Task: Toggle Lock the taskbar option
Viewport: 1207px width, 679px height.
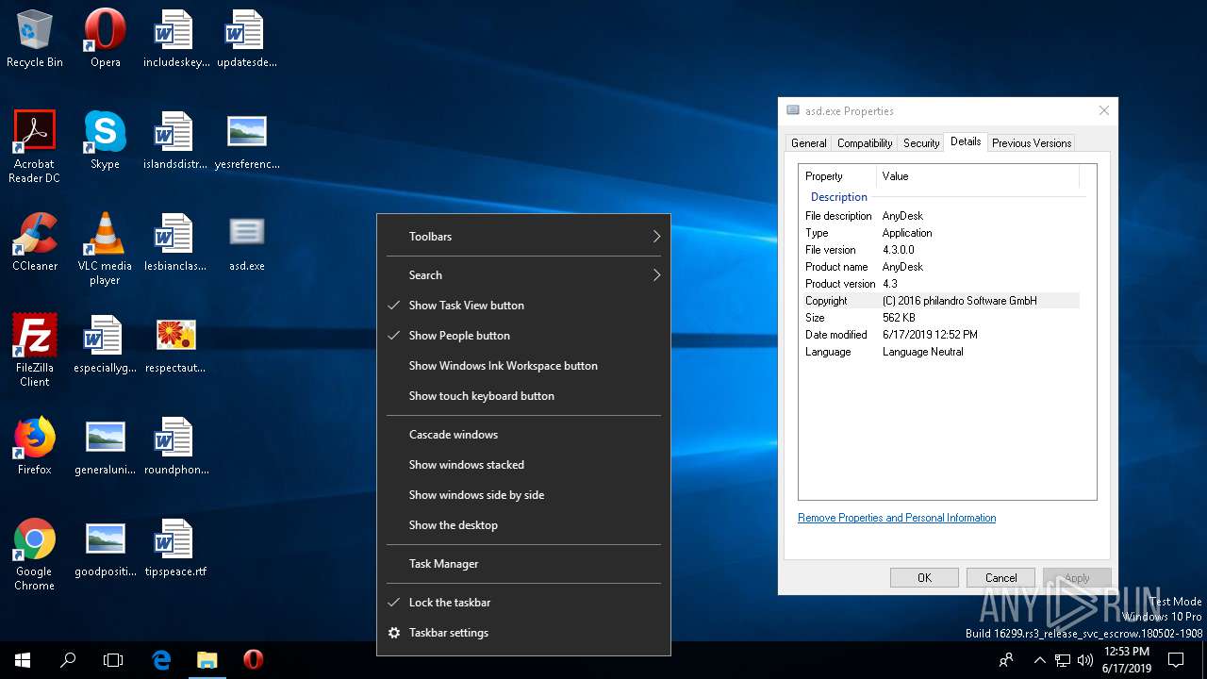Action: (x=523, y=603)
